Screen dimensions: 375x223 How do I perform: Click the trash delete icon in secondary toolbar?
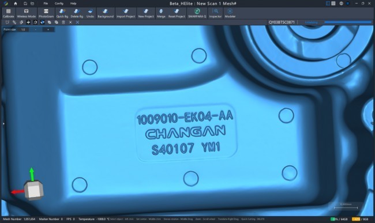point(63,22)
